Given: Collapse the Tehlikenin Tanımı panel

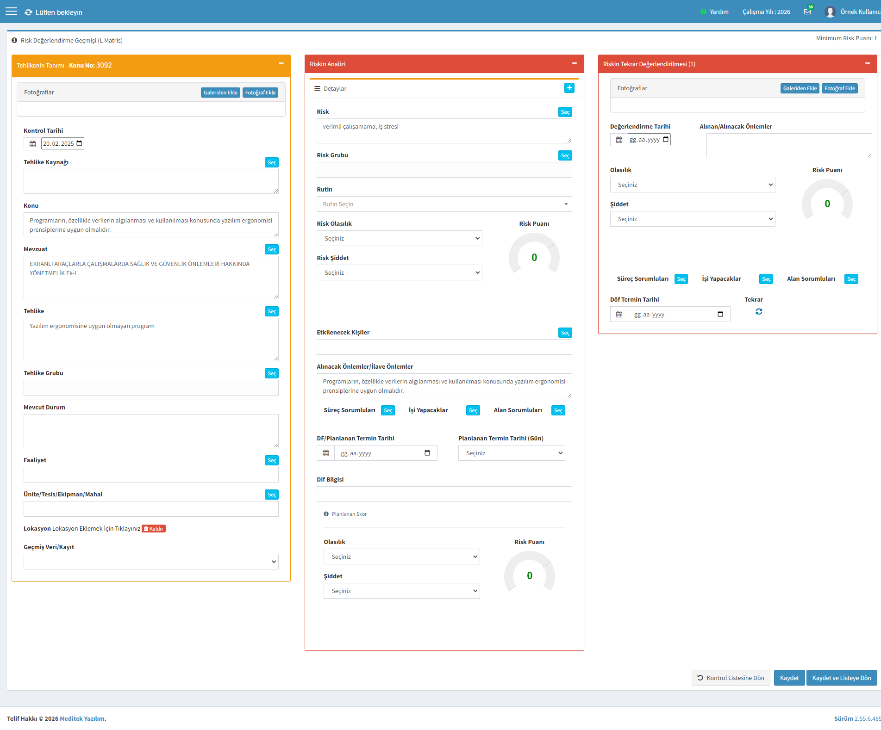Looking at the screenshot, I should (x=281, y=63).
